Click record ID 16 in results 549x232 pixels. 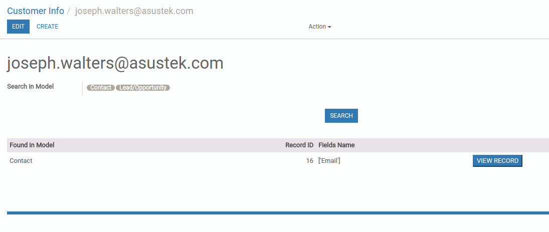pyautogui.click(x=310, y=161)
